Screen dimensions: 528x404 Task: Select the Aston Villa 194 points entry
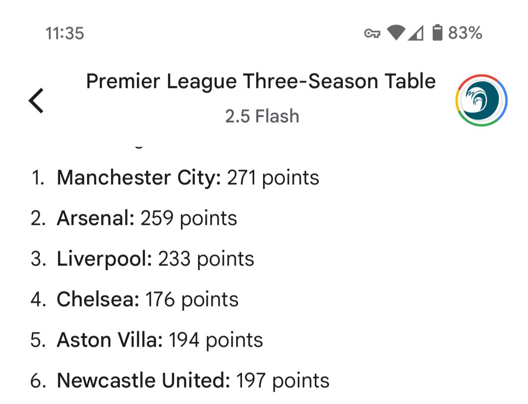click(147, 339)
